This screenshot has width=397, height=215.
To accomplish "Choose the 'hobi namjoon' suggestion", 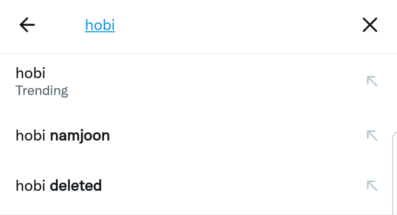I will (62, 136).
